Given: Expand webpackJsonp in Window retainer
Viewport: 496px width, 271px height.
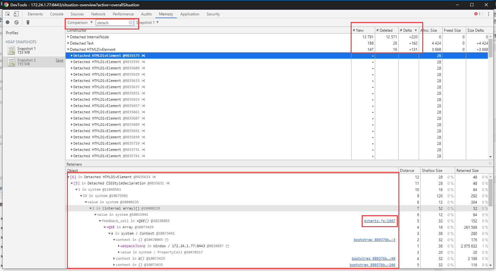Looking at the screenshot, I should [x=119, y=246].
